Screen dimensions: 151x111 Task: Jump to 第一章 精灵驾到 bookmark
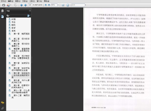[22, 34]
